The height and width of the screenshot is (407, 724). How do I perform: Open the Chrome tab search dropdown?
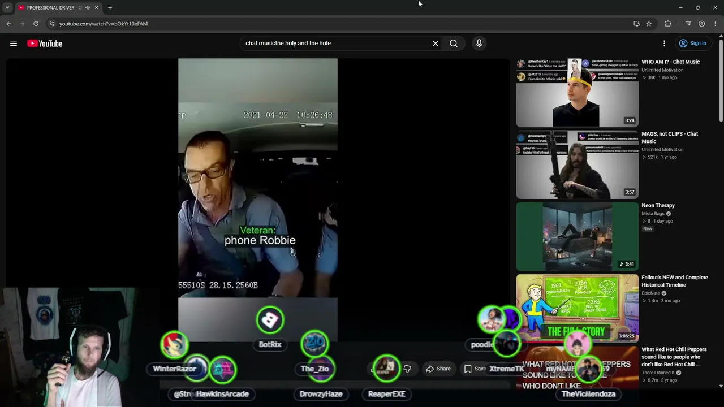point(7,7)
